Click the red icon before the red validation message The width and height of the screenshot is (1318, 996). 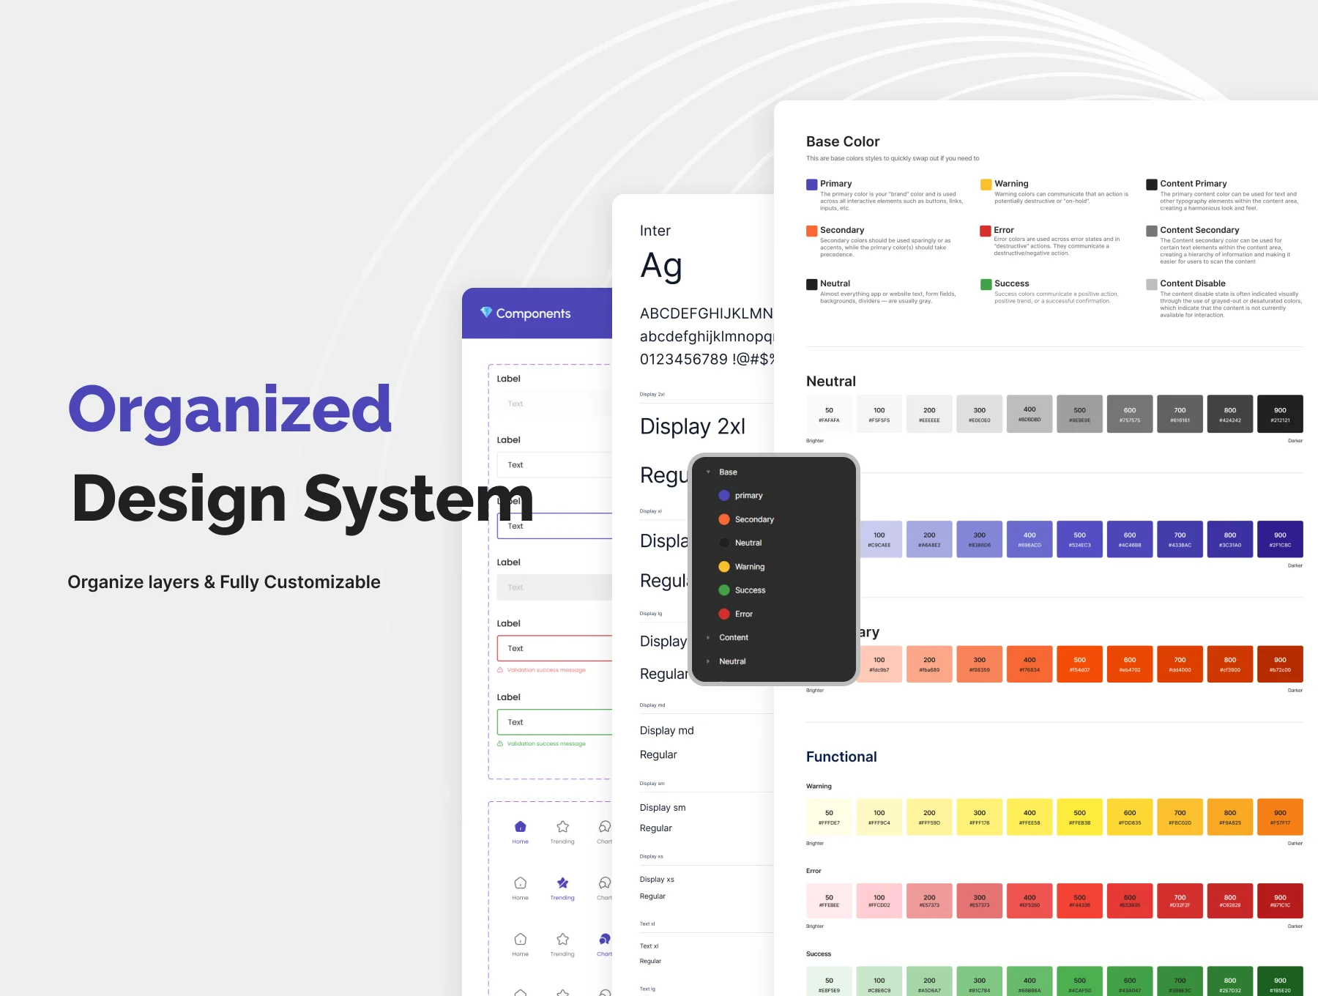click(500, 669)
